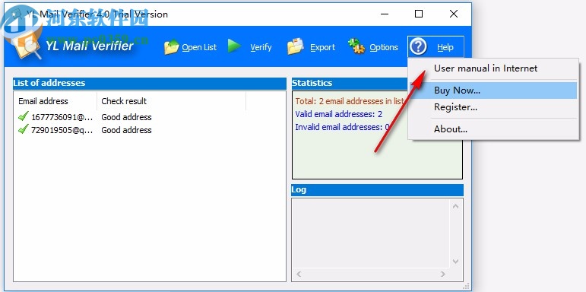
Task: Click the Open List folder icon
Action: pos(172,47)
